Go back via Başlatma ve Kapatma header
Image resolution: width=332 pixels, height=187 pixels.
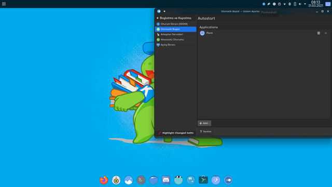[x=174, y=18]
